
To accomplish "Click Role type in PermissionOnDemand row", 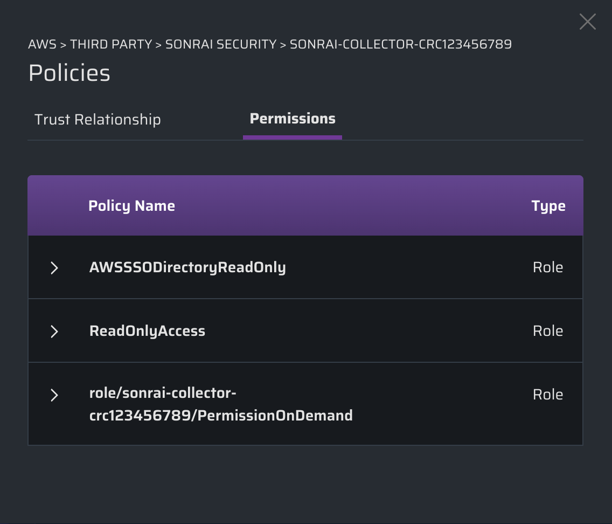I will (x=547, y=395).
